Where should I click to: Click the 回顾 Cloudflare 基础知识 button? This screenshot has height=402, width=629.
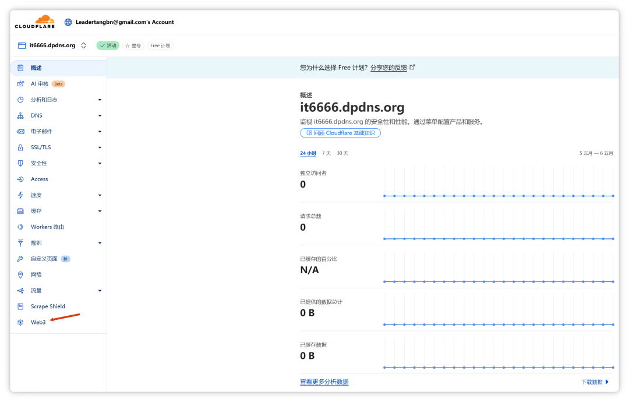tap(340, 133)
